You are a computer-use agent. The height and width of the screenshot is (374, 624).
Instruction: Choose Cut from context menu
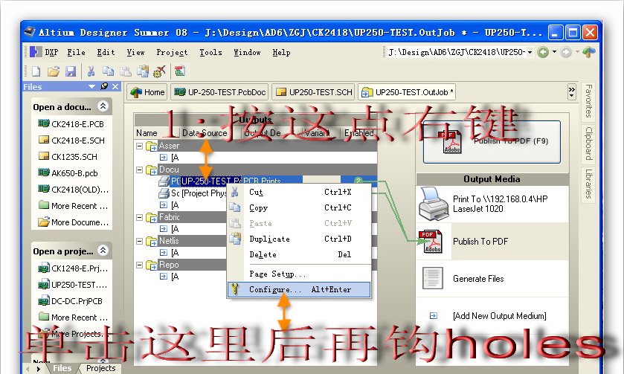[299, 192]
